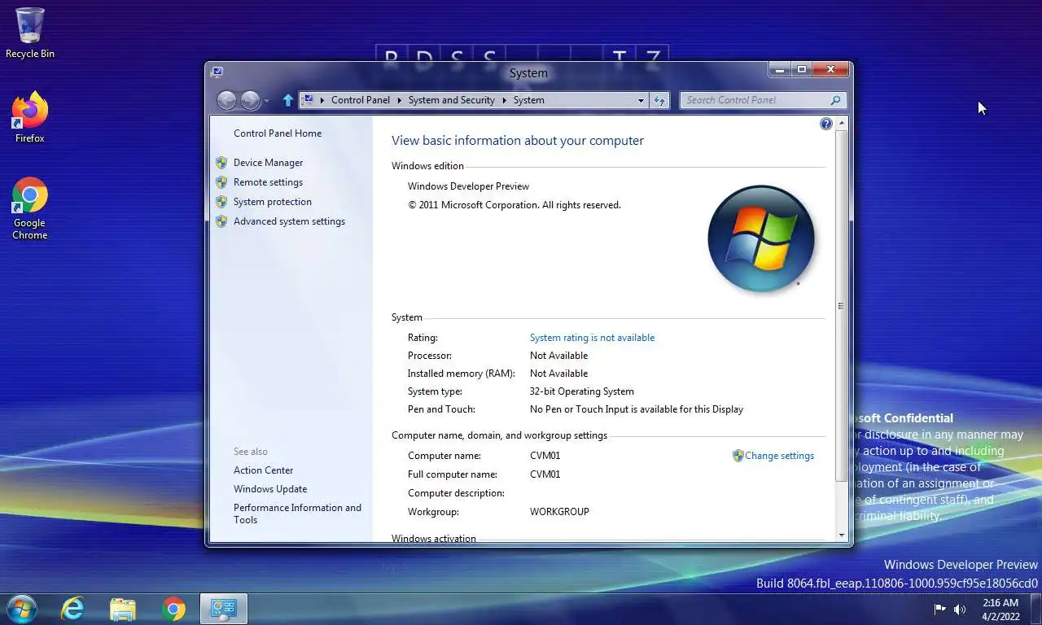Open System protection link

point(273,202)
